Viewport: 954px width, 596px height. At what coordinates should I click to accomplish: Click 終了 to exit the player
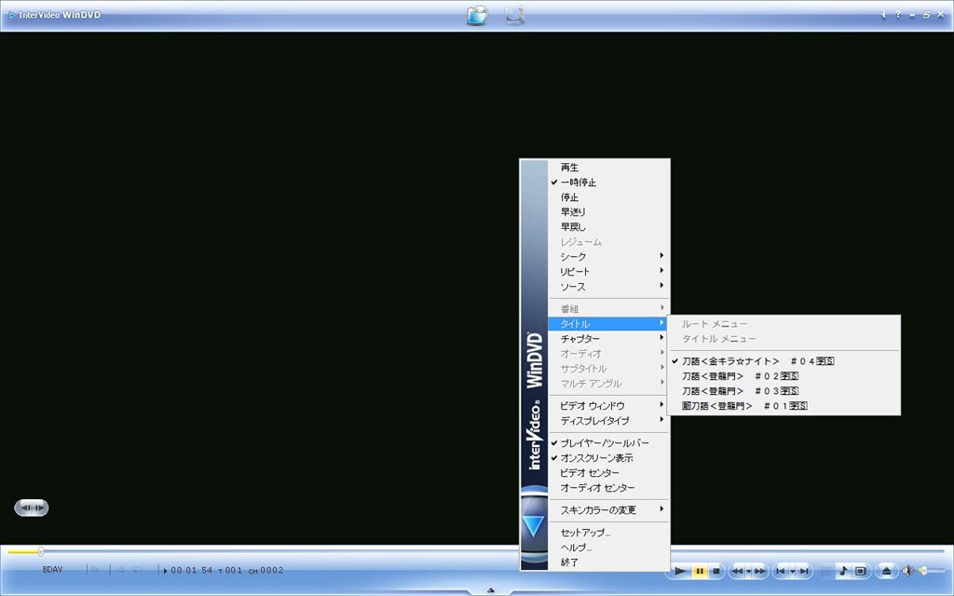coord(608,562)
